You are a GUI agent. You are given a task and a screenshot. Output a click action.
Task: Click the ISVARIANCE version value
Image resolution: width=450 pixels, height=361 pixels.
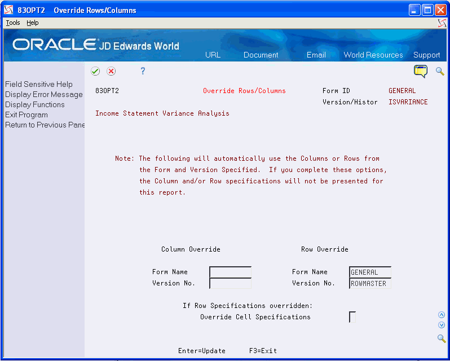[x=408, y=102]
